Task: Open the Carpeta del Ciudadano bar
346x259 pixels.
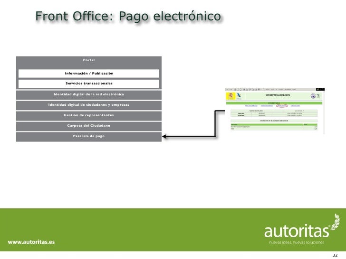Action: (x=89, y=126)
